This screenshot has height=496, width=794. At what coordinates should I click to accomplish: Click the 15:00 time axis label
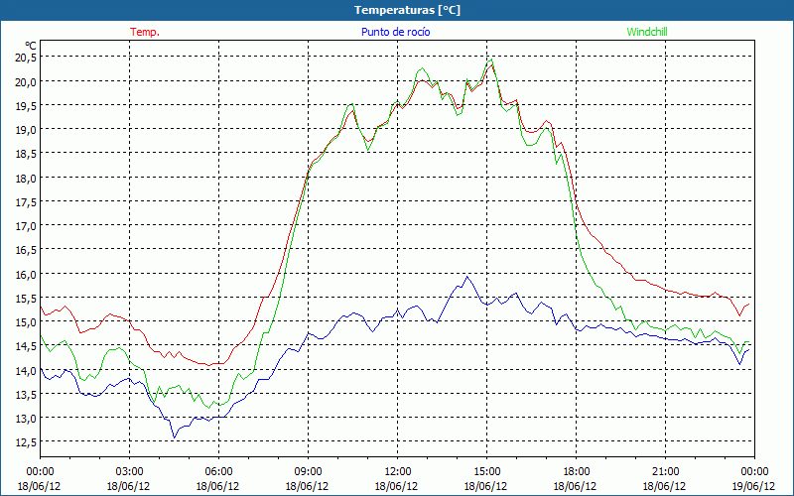[486, 472]
